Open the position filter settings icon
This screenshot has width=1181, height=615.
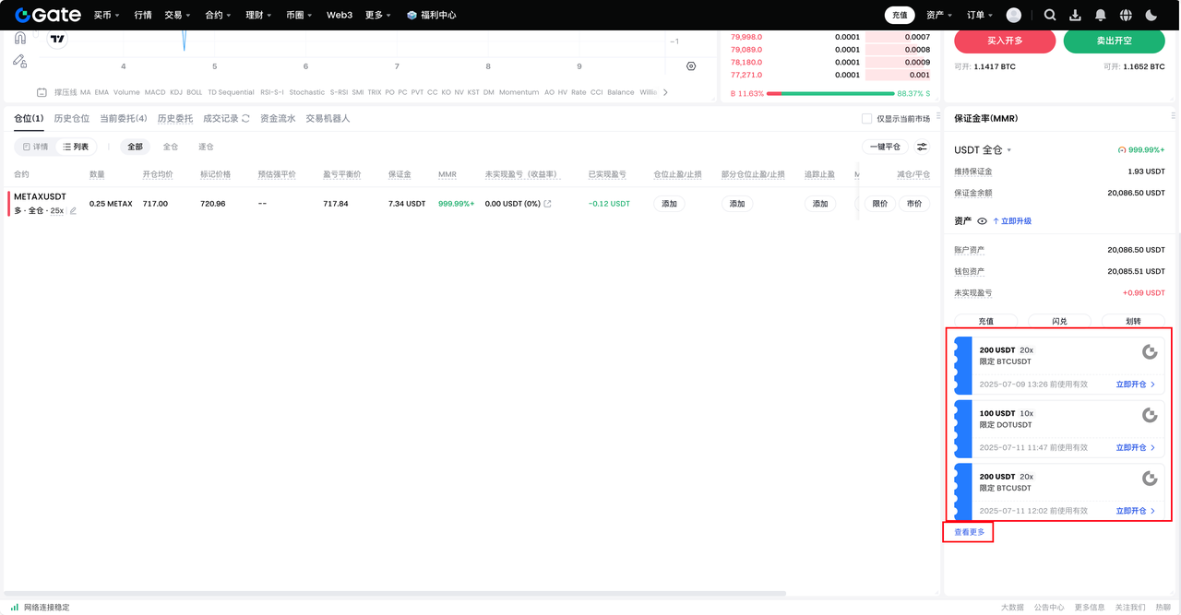922,147
